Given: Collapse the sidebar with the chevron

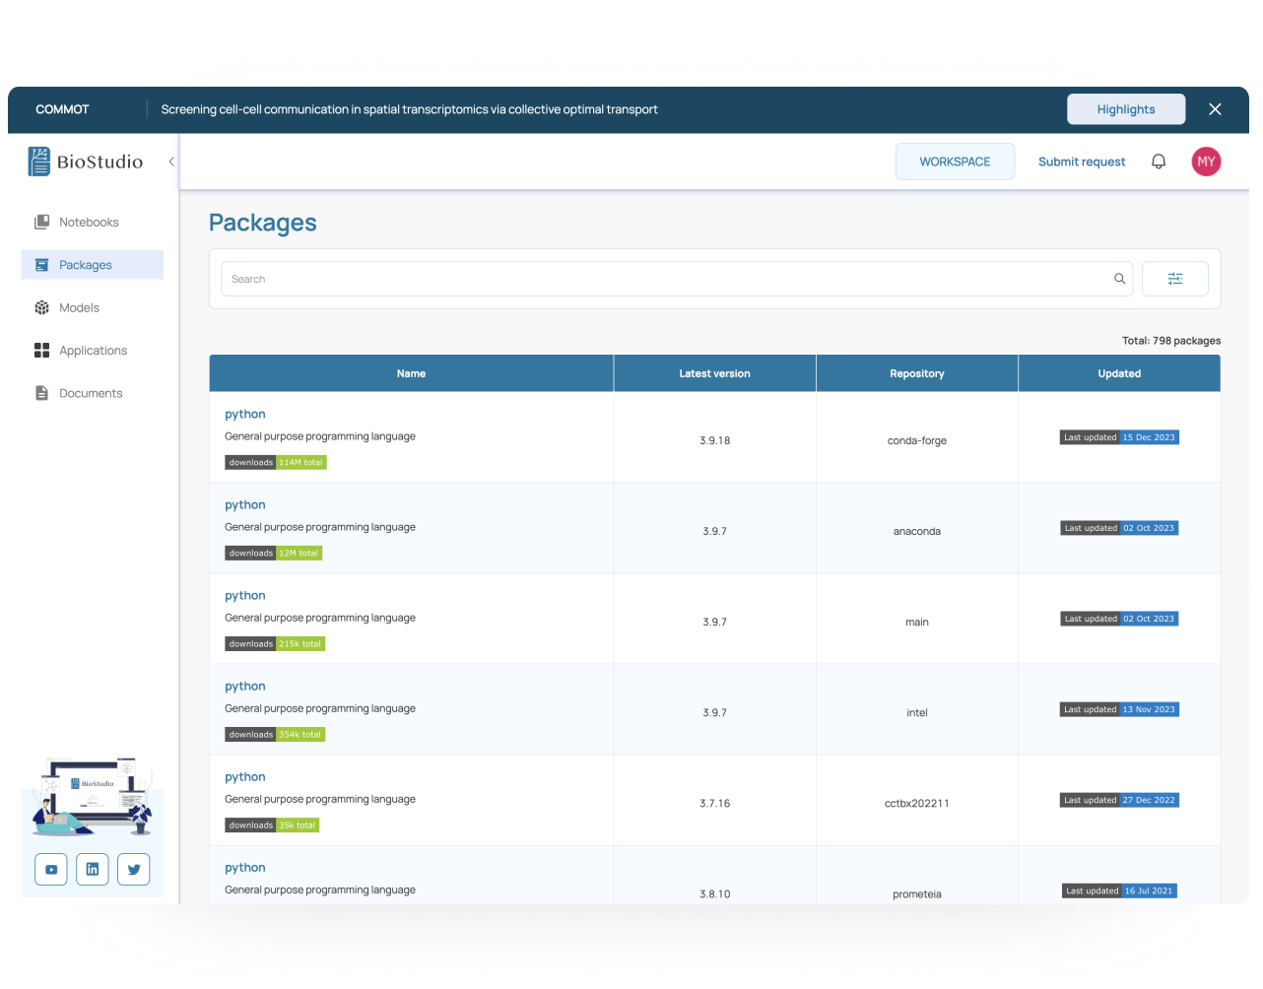Looking at the screenshot, I should click(x=171, y=162).
